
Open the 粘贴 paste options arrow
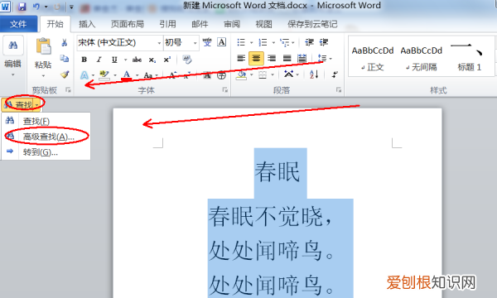pos(43,76)
